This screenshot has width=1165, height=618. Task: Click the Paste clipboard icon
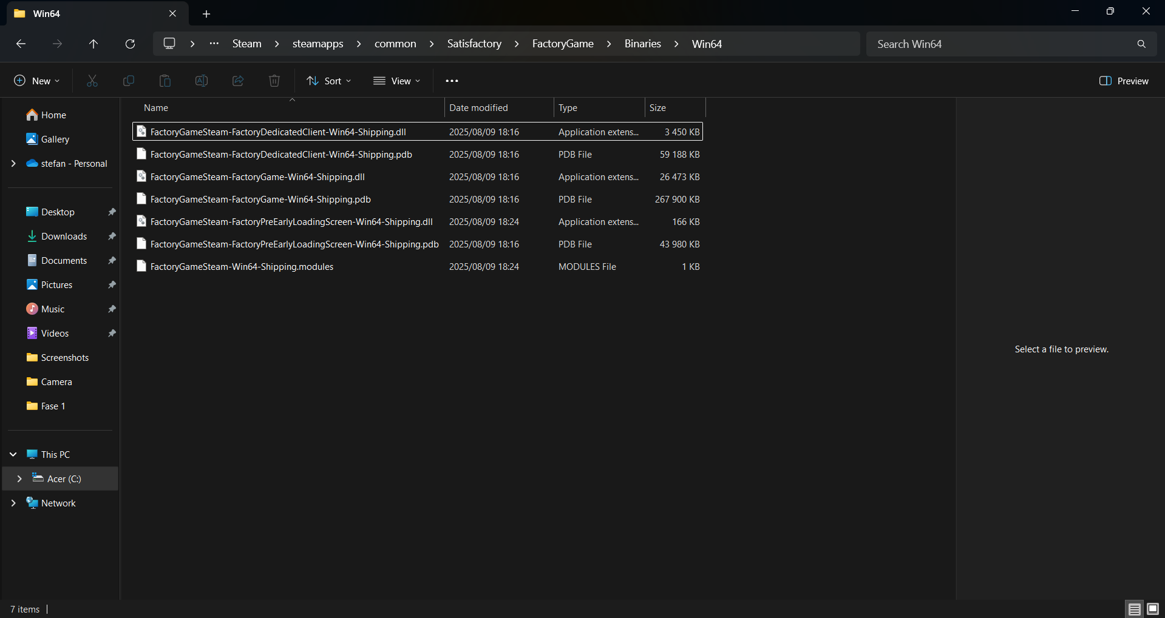click(x=165, y=81)
